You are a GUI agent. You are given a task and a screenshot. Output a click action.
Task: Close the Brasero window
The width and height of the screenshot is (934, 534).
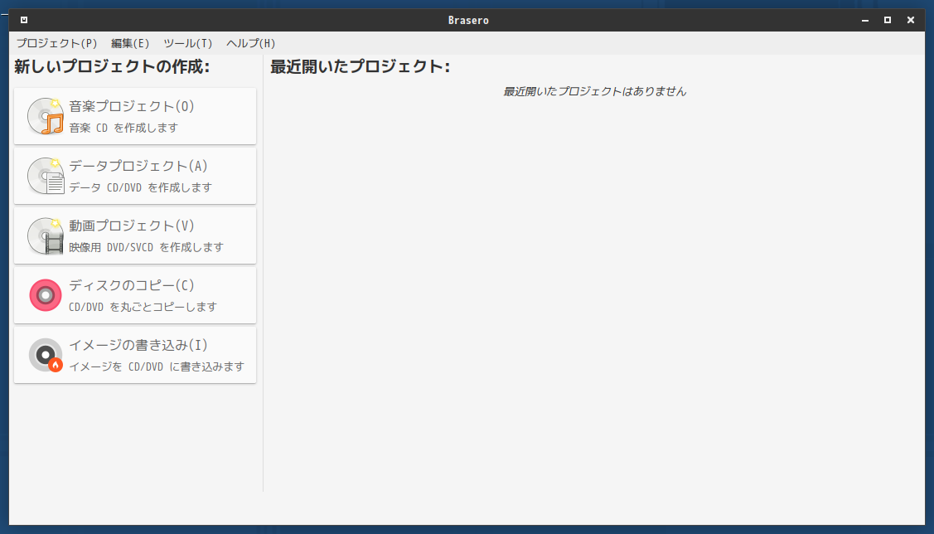pos(911,20)
